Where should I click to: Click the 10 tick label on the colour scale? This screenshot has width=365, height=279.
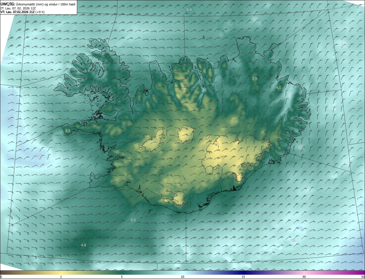click(x=182, y=277)
